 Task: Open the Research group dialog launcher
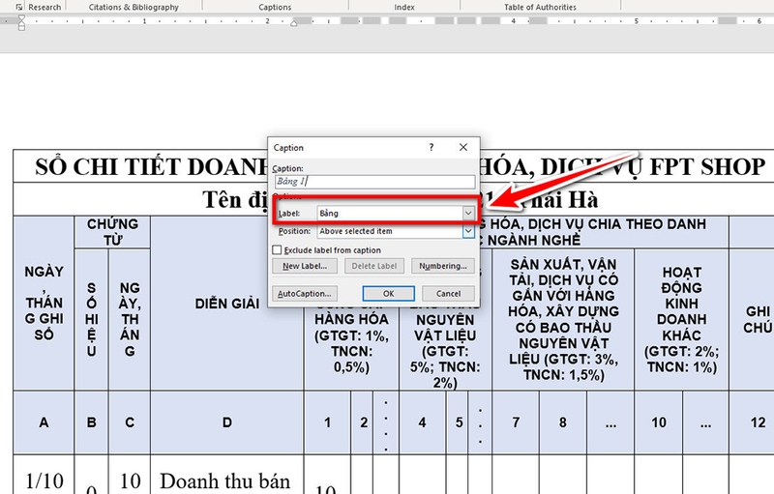coord(18,7)
